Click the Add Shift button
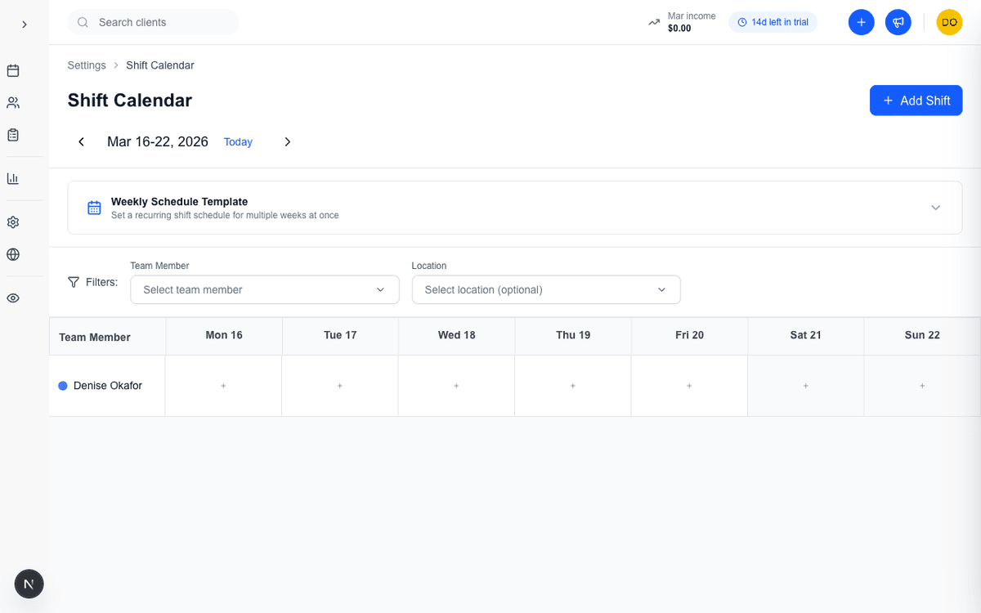Screen dimensions: 981x613 [916, 100]
